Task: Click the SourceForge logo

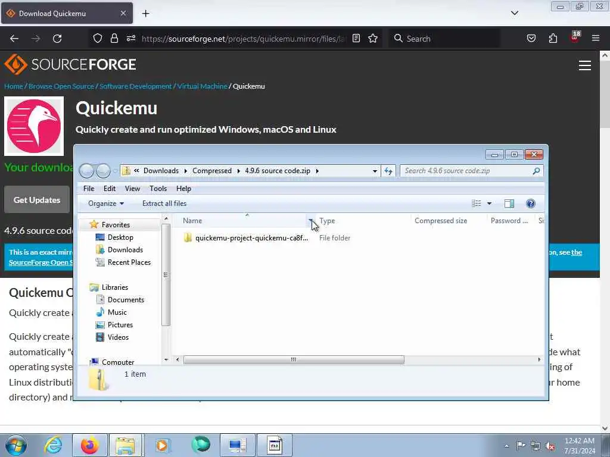Action: click(x=70, y=64)
